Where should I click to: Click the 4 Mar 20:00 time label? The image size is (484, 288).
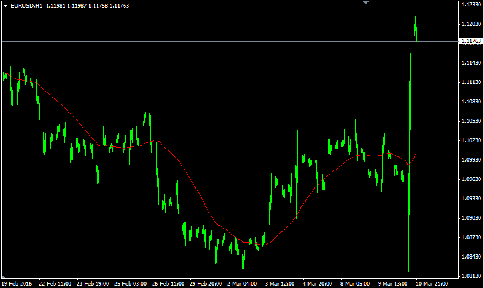(x=317, y=283)
